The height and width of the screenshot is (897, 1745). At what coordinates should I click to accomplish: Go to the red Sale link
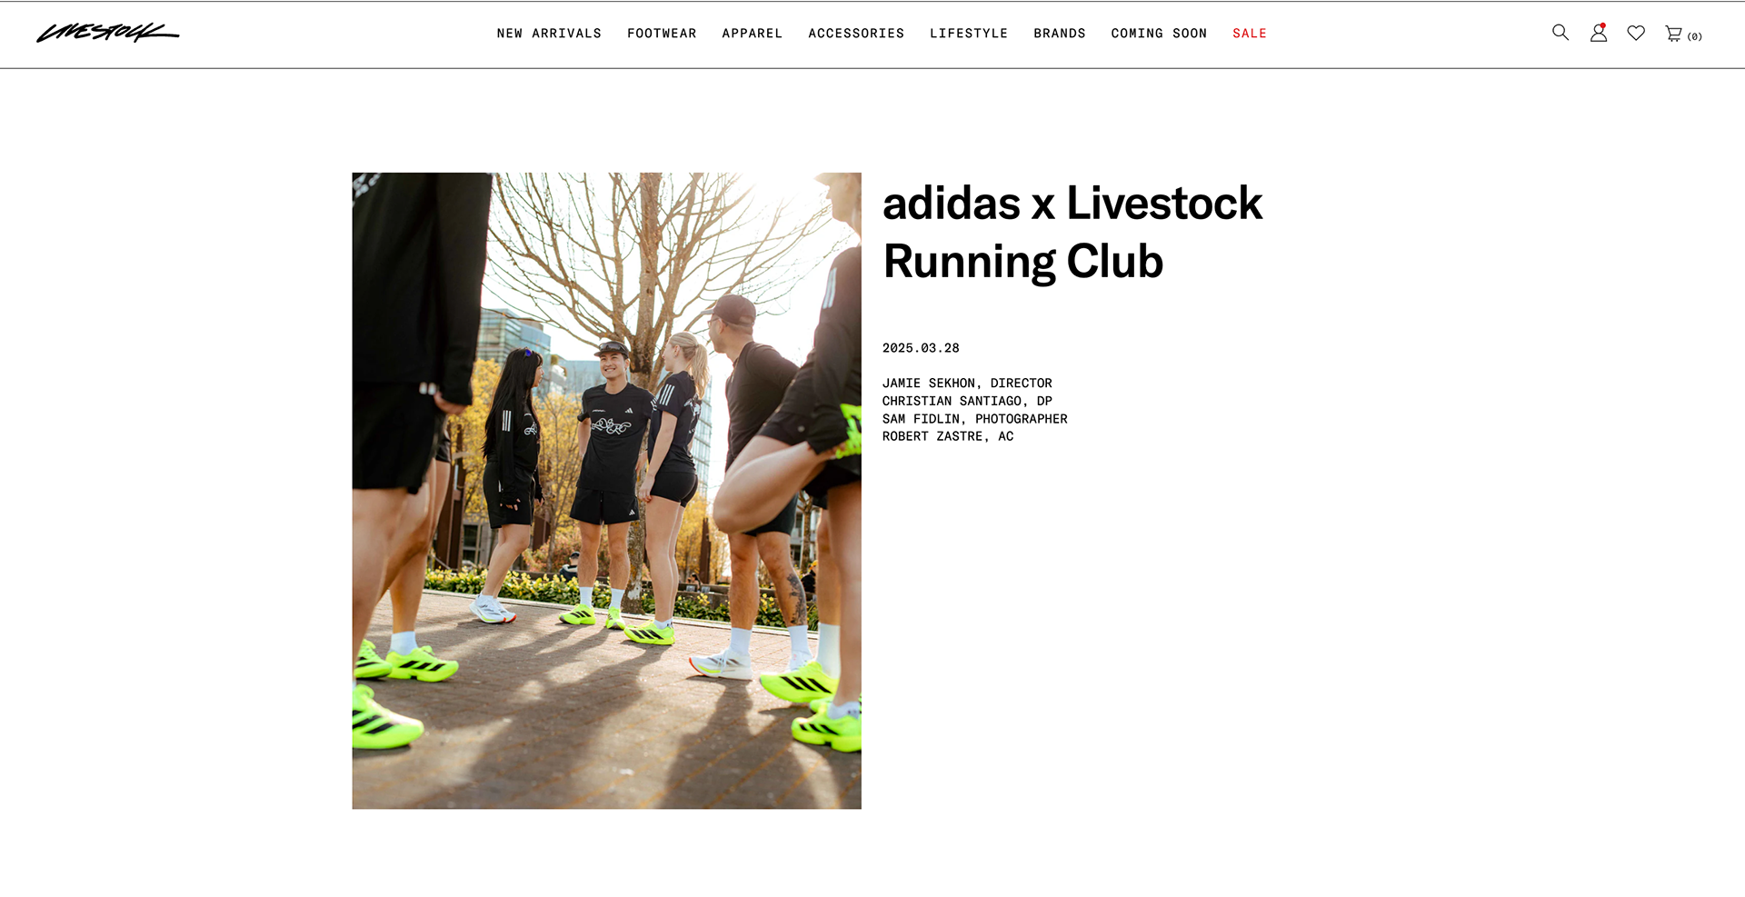[1250, 34]
